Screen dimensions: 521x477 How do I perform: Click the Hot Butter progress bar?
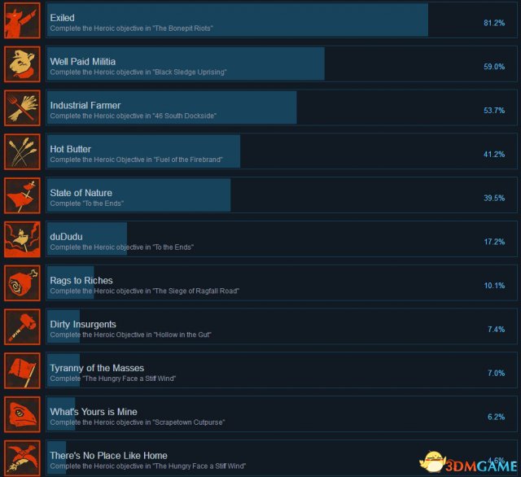[143, 151]
